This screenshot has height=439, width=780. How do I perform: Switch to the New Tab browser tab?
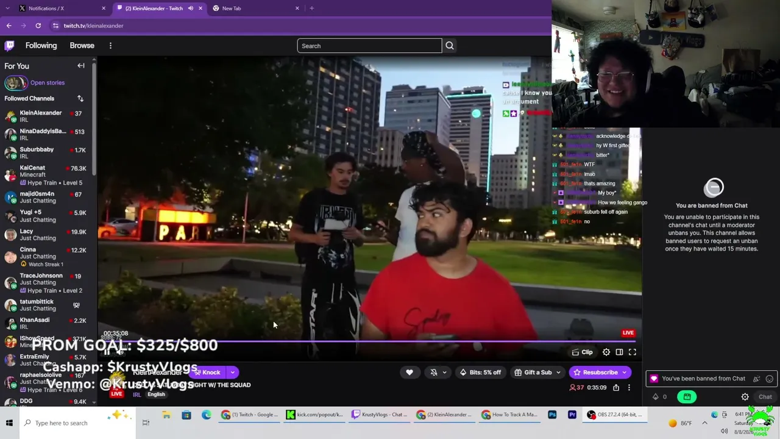pyautogui.click(x=256, y=9)
